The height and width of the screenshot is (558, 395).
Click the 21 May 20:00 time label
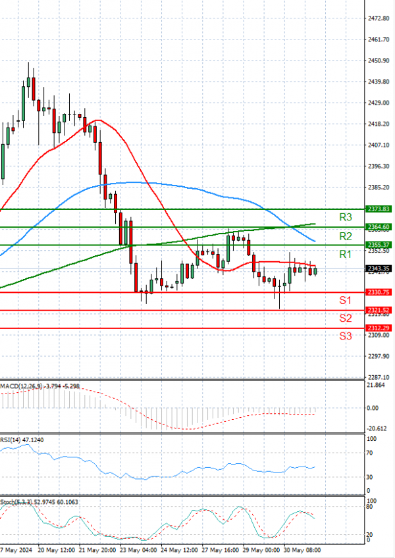(x=97, y=550)
